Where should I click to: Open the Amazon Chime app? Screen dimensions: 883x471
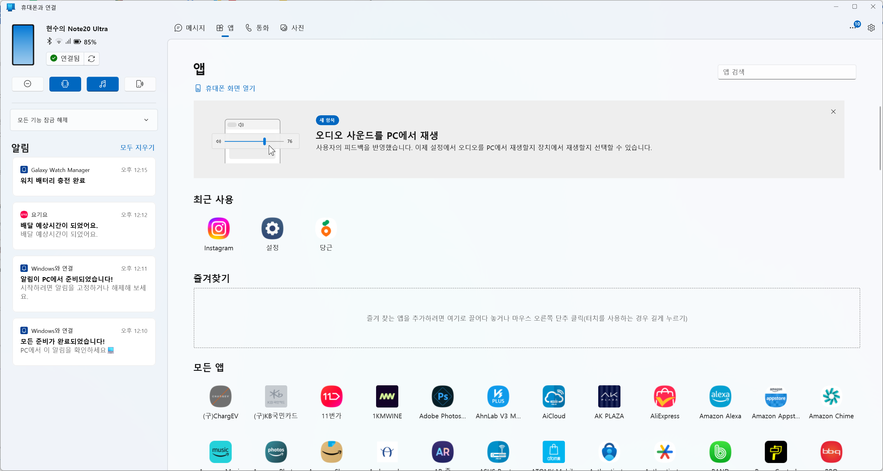click(x=831, y=396)
